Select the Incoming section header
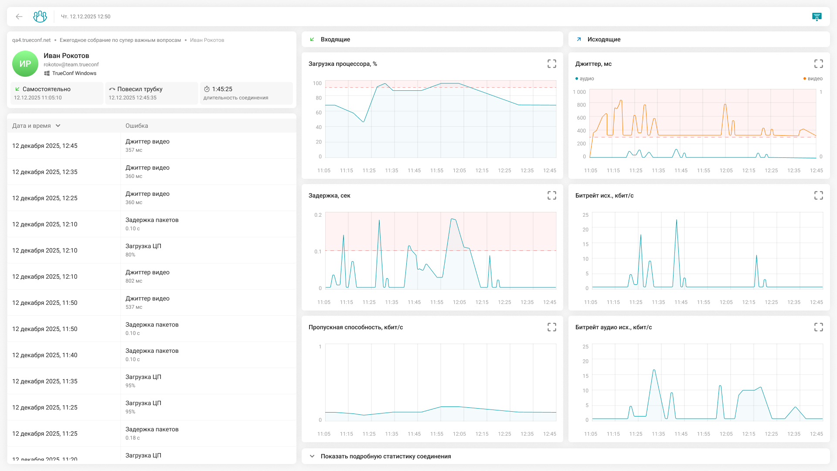The height and width of the screenshot is (471, 837). pos(335,39)
